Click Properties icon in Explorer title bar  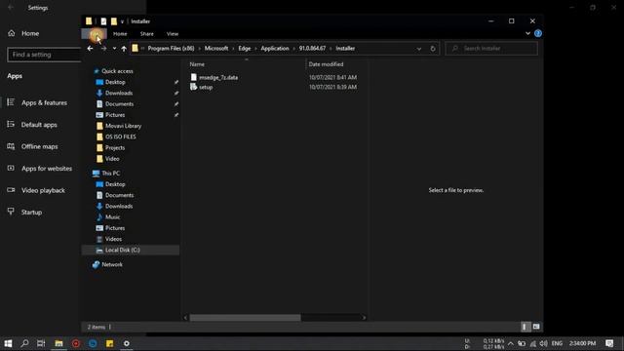(103, 21)
